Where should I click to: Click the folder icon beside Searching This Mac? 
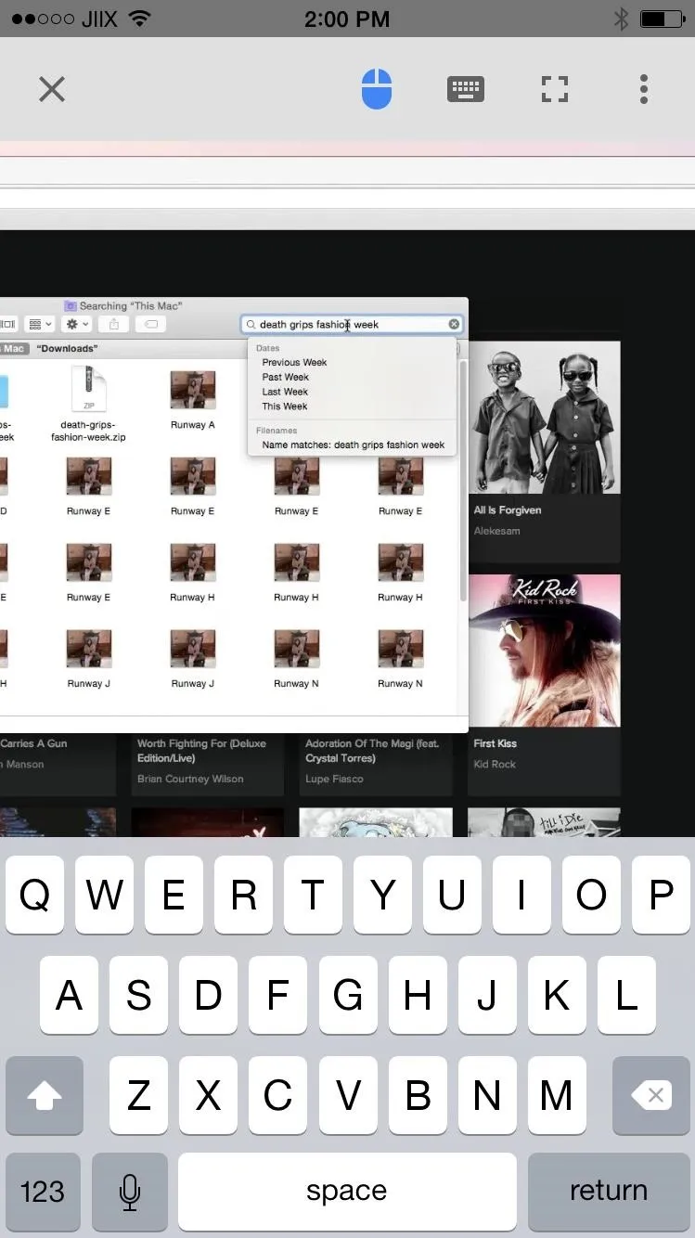70,305
